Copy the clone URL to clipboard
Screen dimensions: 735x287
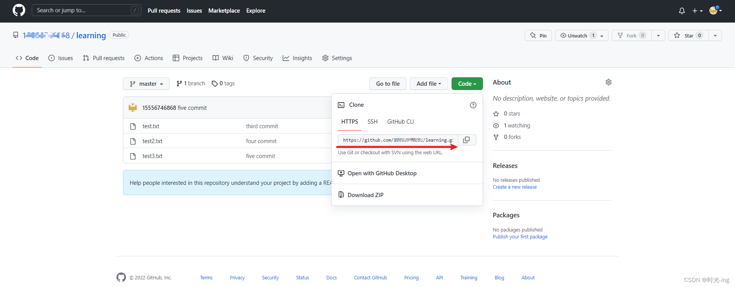(x=467, y=140)
